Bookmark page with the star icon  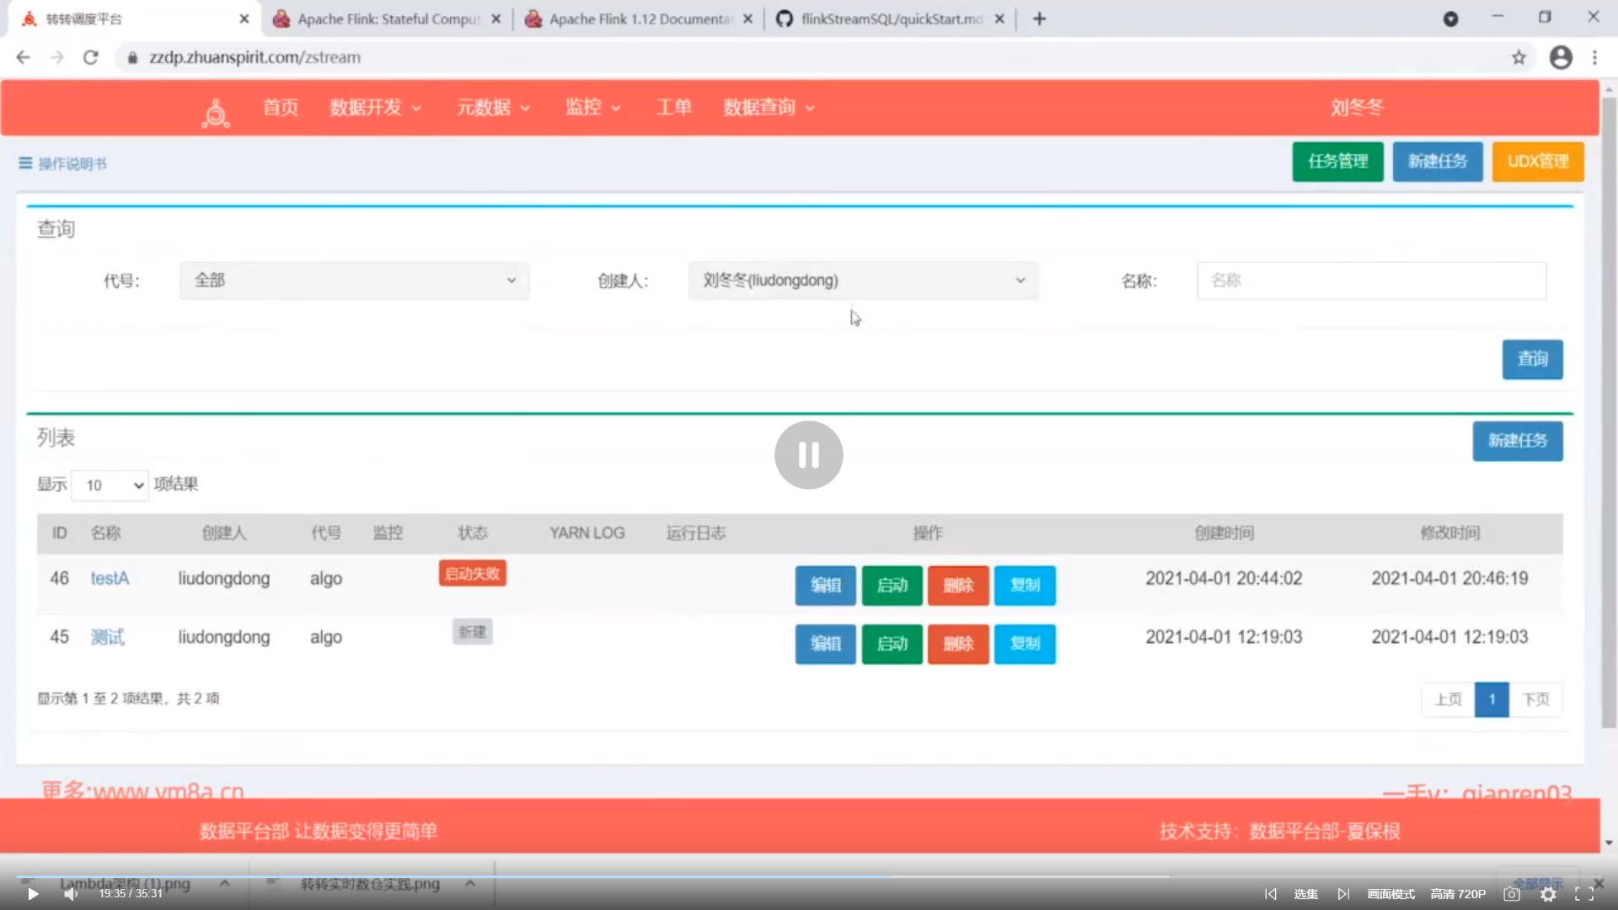point(1519,57)
